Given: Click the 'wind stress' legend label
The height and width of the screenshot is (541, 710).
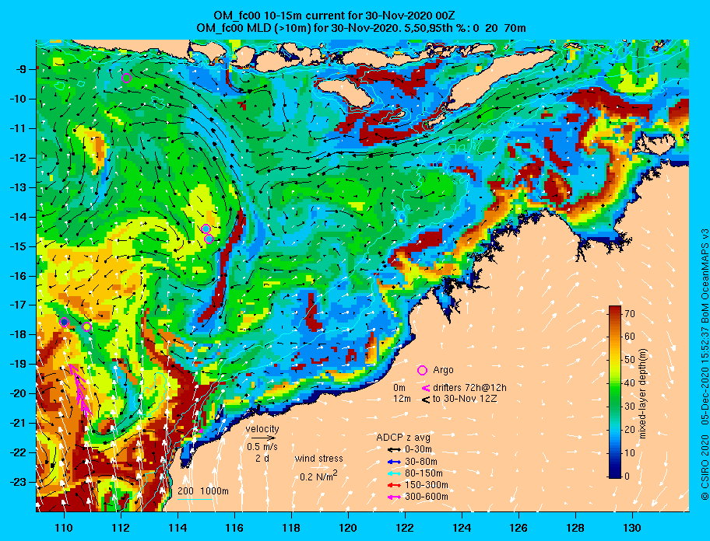Looking at the screenshot, I should point(318,459).
